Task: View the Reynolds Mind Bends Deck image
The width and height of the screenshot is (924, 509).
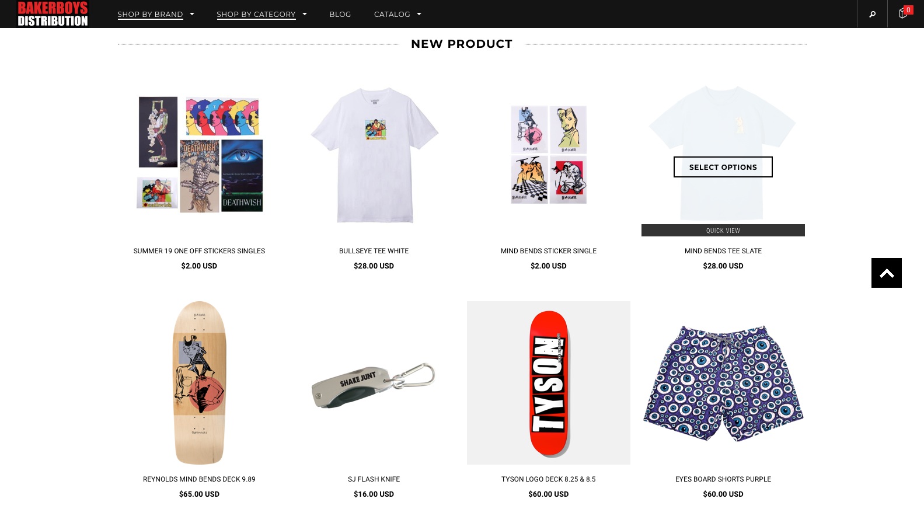Action: [199, 383]
